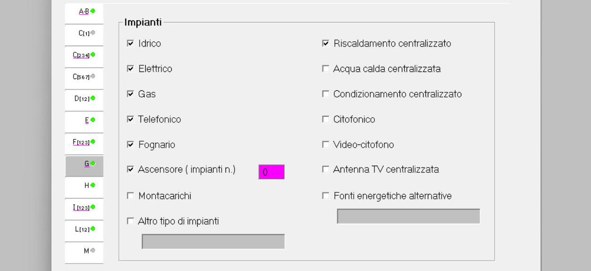The image size is (591, 271).
Task: Click the text field under Altro tipo di impianti
Action: (x=213, y=241)
